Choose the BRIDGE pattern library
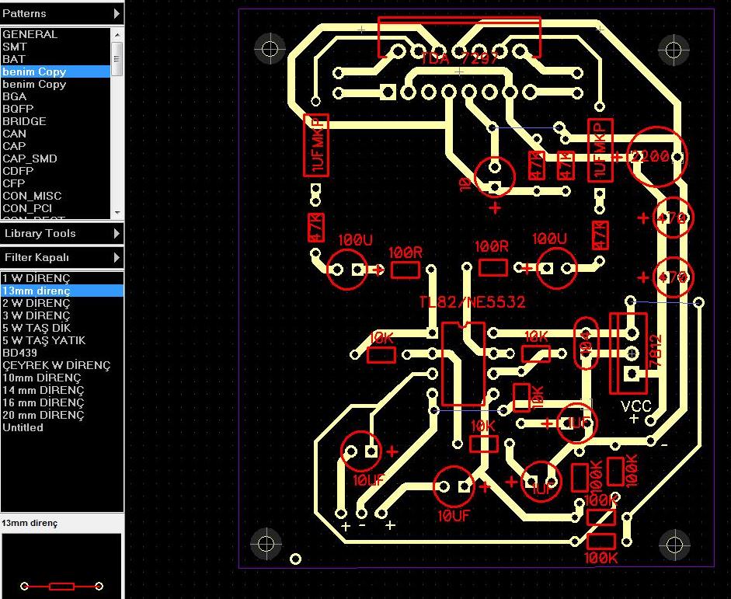The image size is (731, 599). pos(24,121)
